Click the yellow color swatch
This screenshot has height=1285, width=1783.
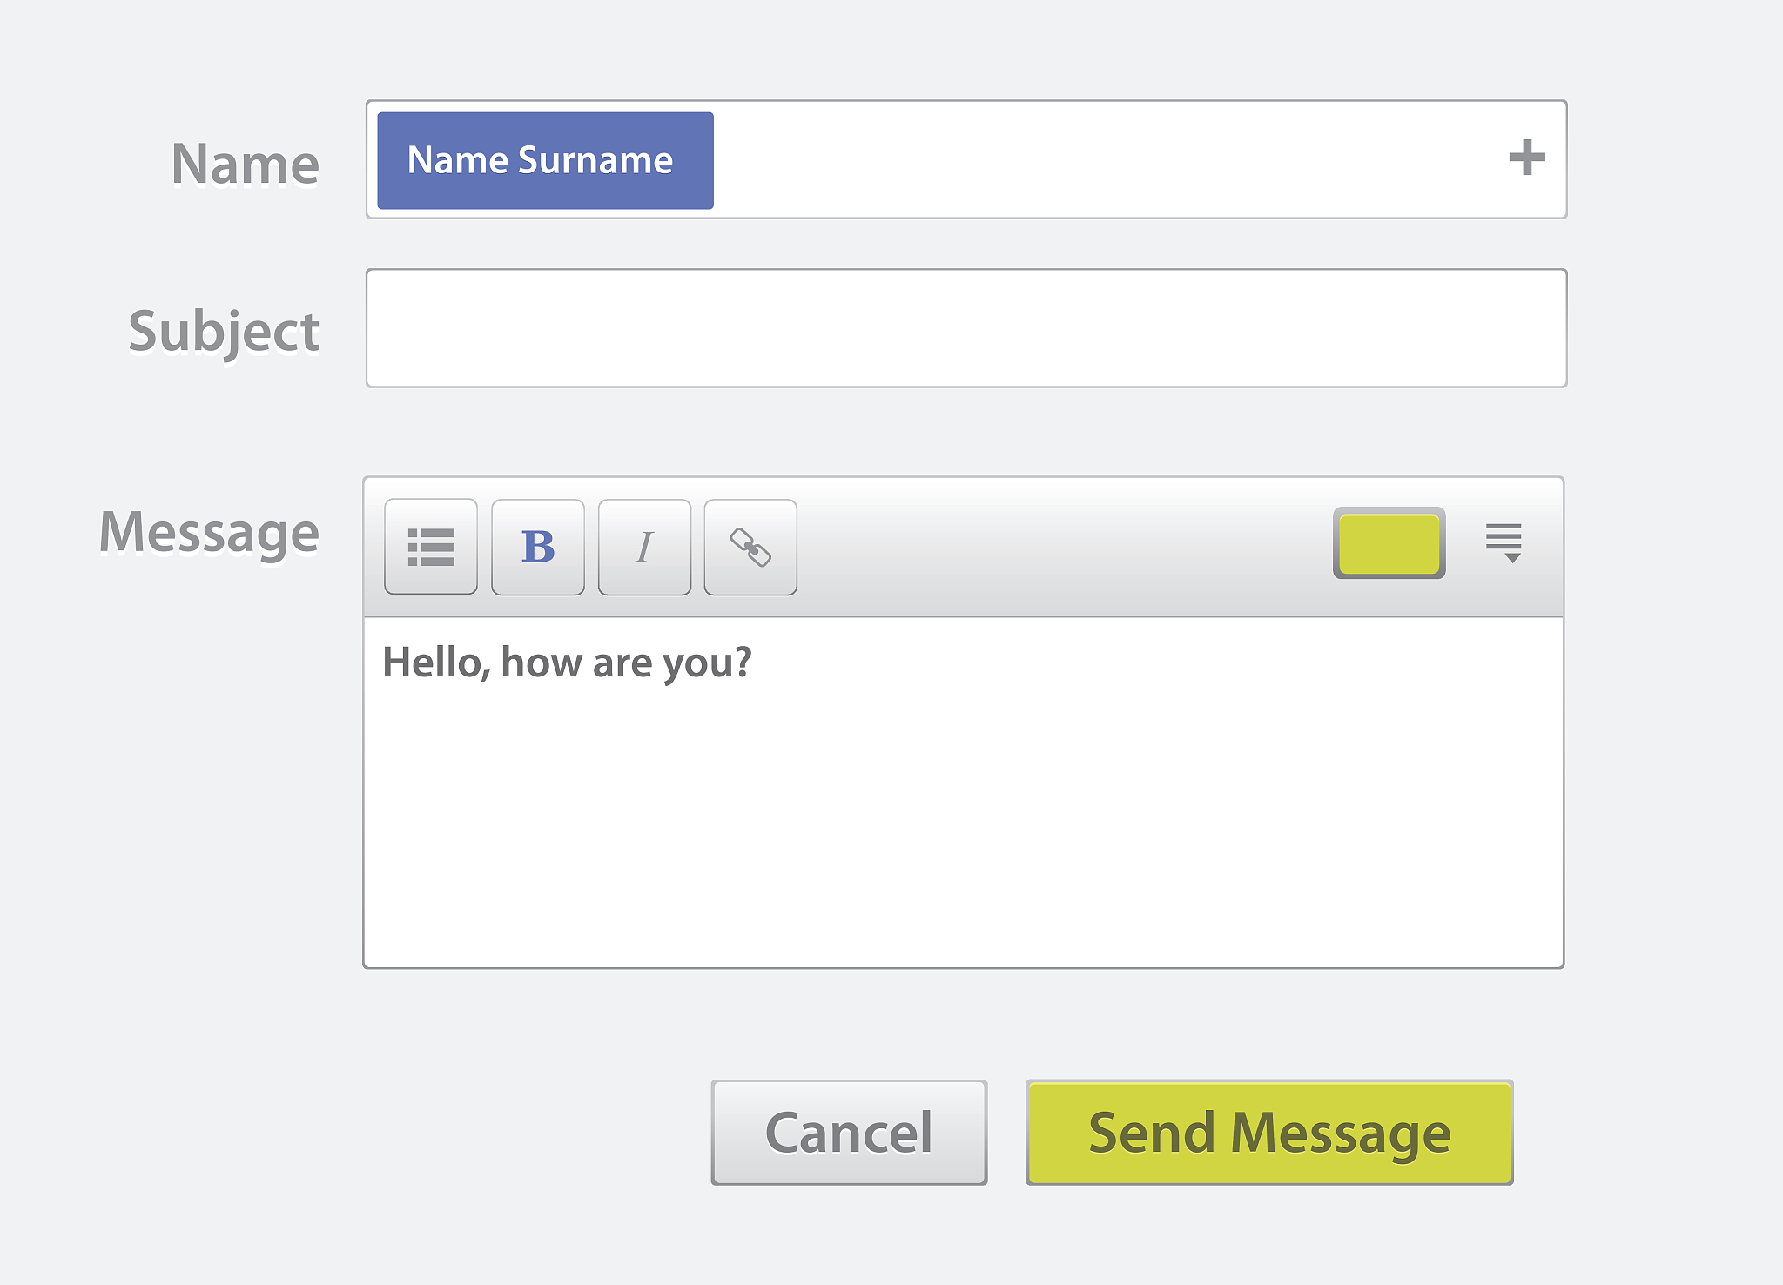pyautogui.click(x=1389, y=544)
